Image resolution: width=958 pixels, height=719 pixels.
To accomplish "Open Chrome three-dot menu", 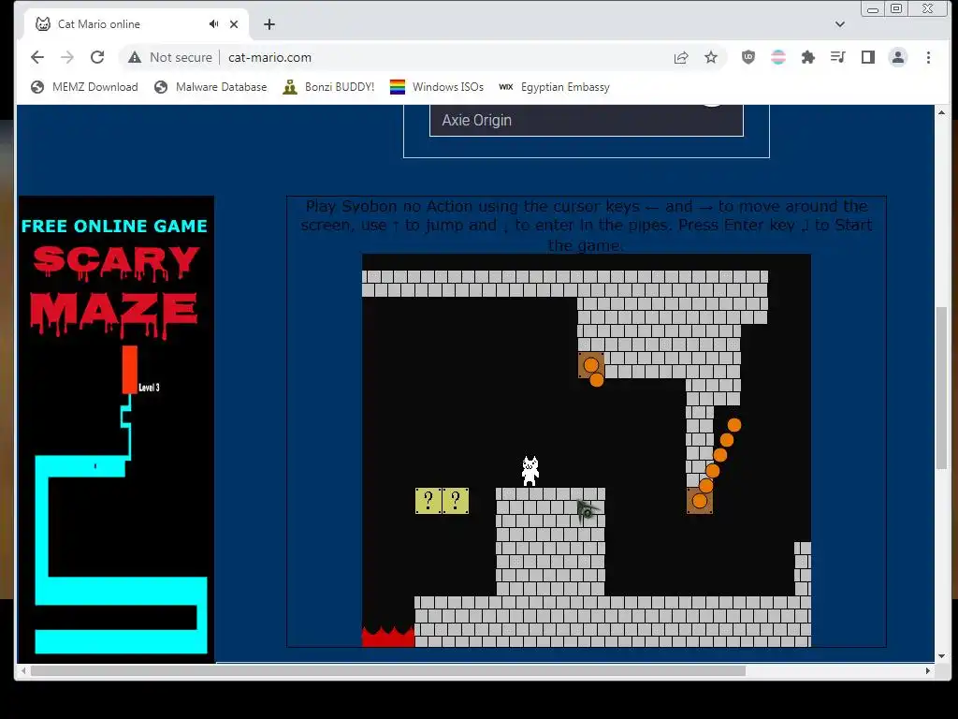I will 928,57.
